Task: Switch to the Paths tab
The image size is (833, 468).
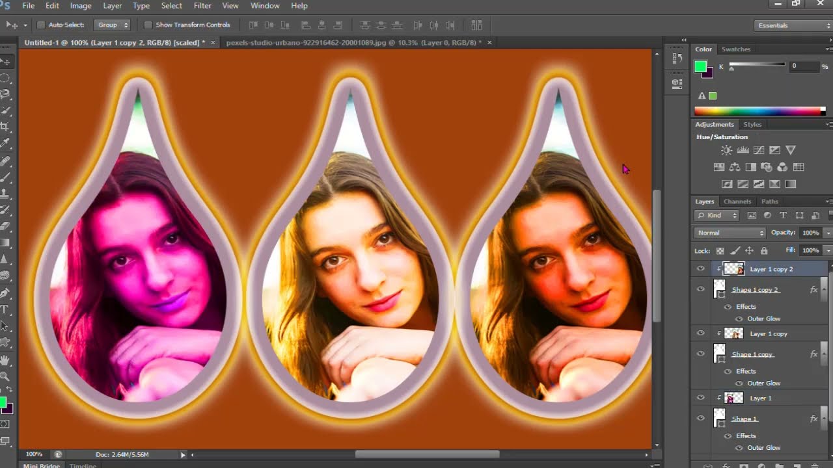Action: (x=770, y=201)
